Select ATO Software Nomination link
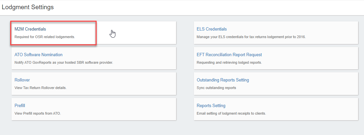 tap(39, 55)
